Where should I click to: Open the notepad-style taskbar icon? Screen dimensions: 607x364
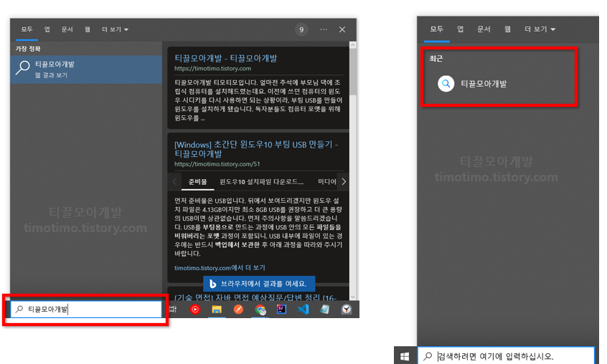tap(325, 309)
